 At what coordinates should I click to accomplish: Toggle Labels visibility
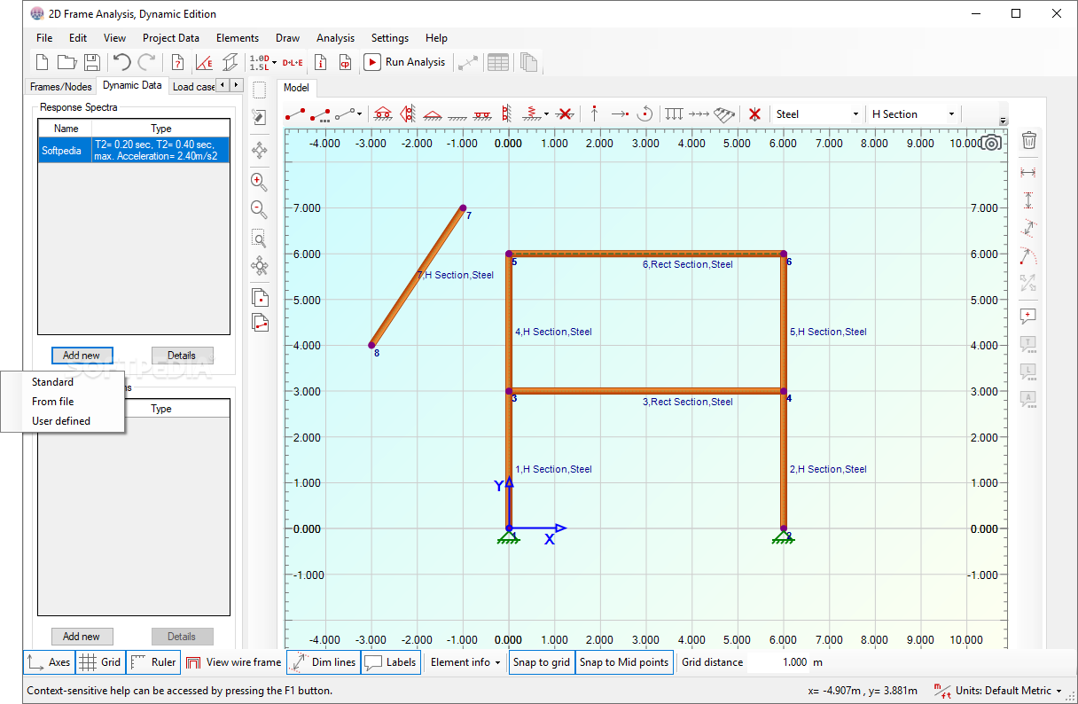point(390,662)
